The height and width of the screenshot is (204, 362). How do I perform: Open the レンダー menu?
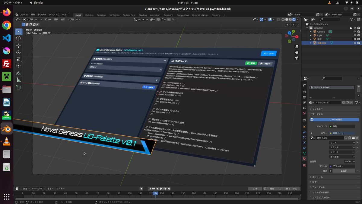point(42,15)
